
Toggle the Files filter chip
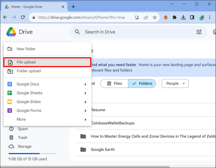[x=114, y=83]
